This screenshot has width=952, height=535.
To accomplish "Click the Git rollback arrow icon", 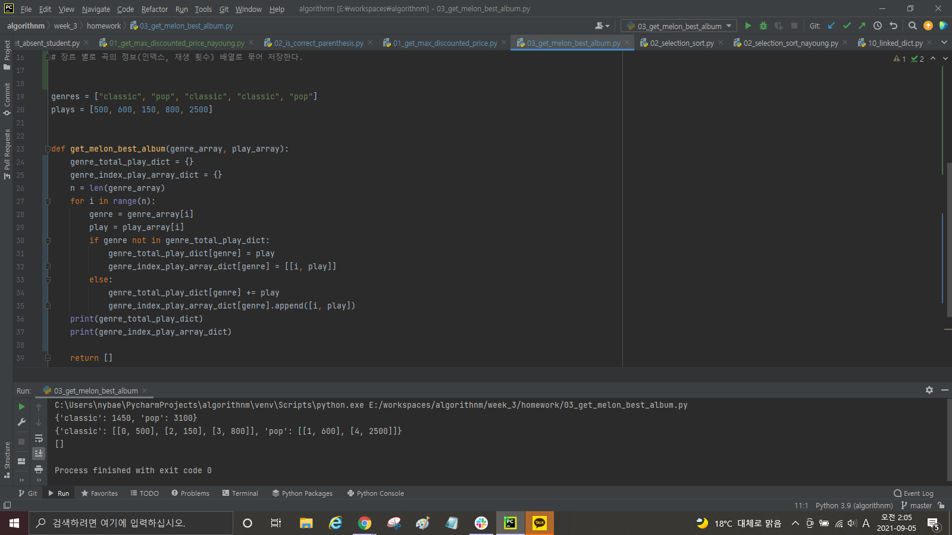I will point(893,26).
